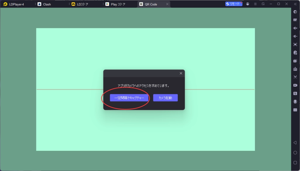Switch to the LDPlayer-4 tab

(x=14, y=4)
